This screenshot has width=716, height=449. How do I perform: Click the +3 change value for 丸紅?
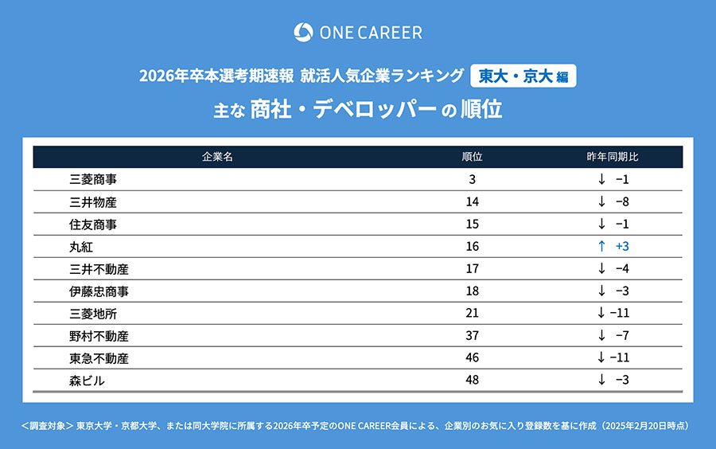click(622, 247)
